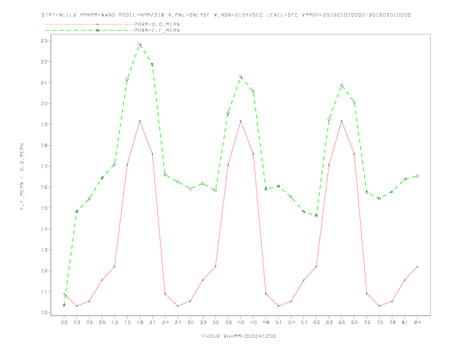Image resolution: width=455 pixels, height=351 pixels.
Task: Click x-axis tick label 24
Action: (165, 322)
